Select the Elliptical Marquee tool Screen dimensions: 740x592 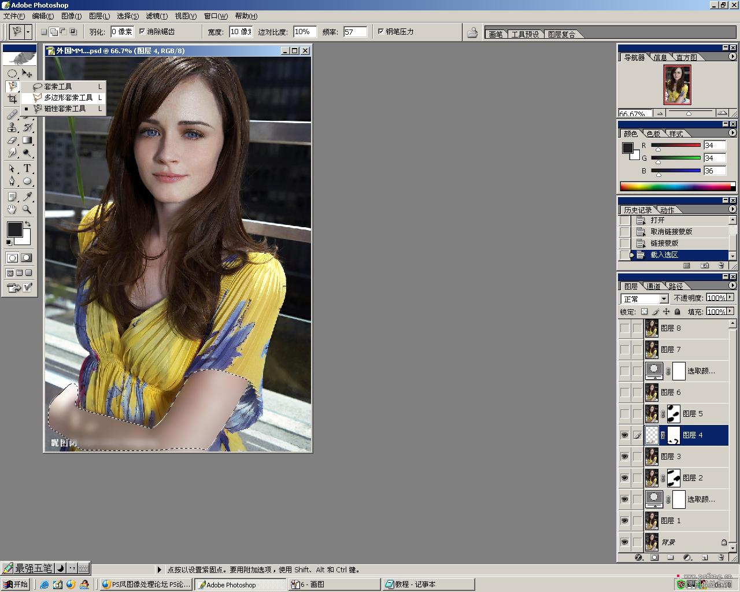12,73
